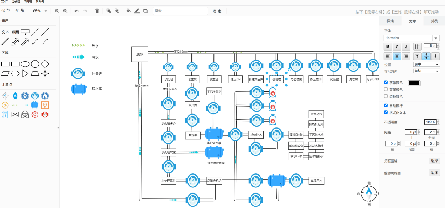Click the undo arrow icon
Viewport: 445px width, 208px height.
(x=77, y=11)
